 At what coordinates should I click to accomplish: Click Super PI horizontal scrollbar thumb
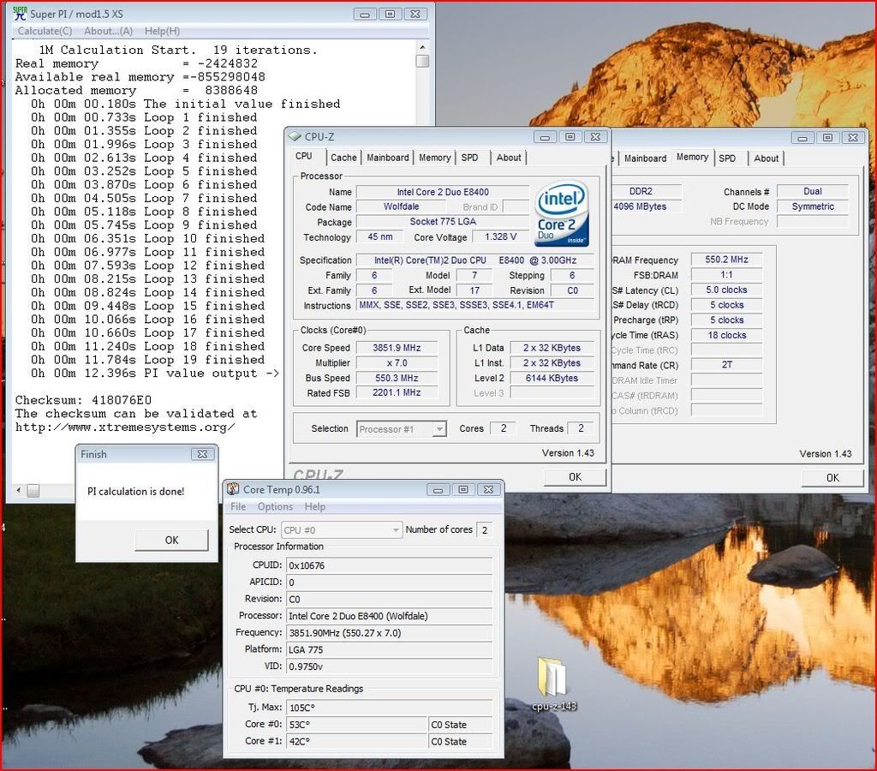click(x=33, y=491)
